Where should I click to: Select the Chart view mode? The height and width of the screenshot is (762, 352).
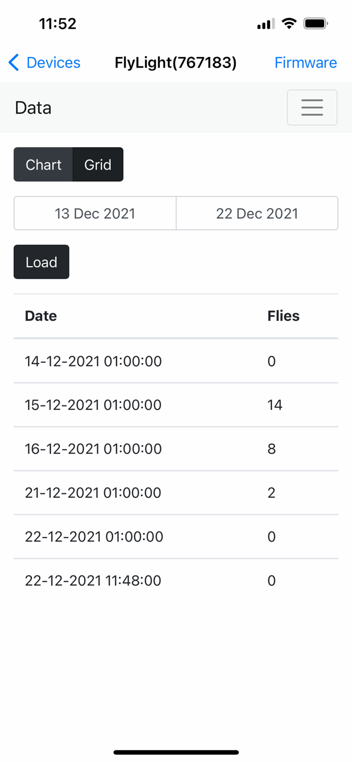click(43, 164)
